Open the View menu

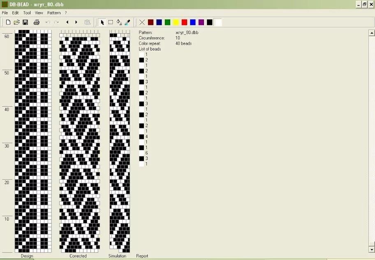tap(39, 13)
